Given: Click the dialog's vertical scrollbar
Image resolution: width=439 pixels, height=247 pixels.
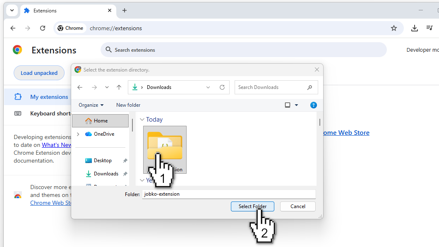Looking at the screenshot, I should click(x=319, y=122).
